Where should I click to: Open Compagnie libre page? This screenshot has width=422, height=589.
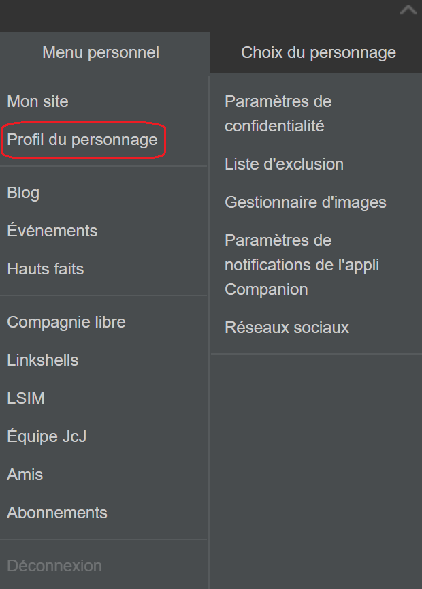tap(66, 322)
